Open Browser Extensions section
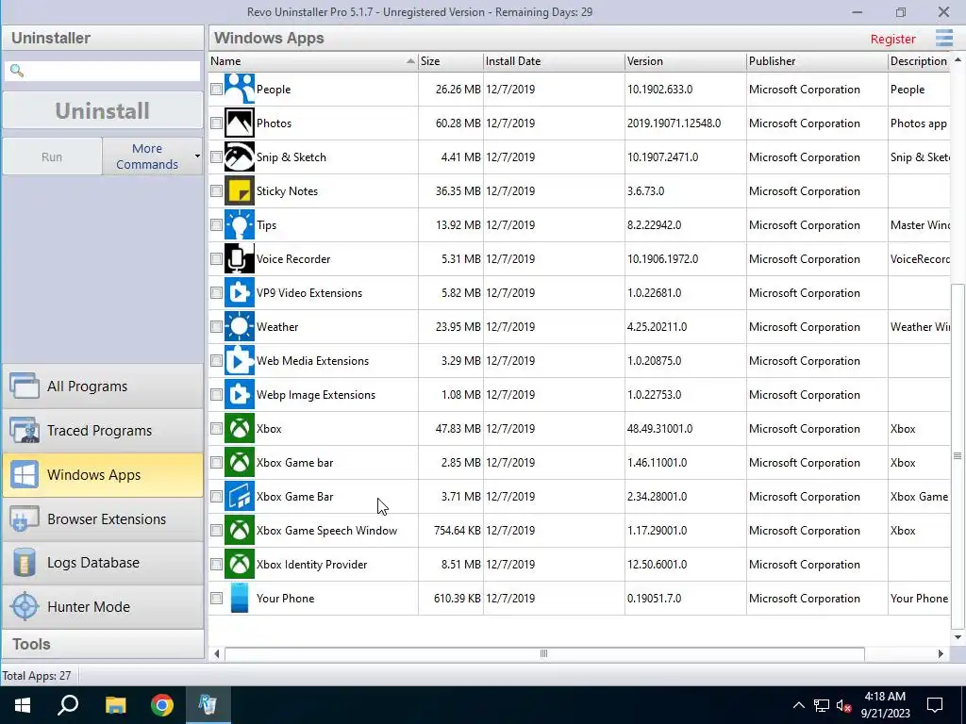 coord(103,519)
